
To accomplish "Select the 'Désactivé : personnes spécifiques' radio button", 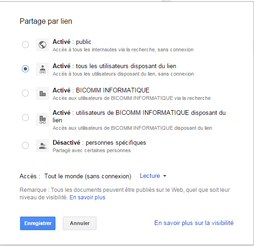I will click(x=26, y=145).
